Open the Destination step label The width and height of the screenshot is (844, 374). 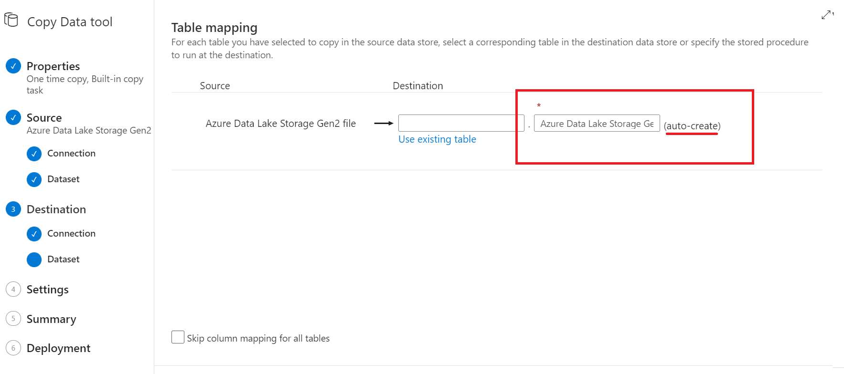pos(56,209)
